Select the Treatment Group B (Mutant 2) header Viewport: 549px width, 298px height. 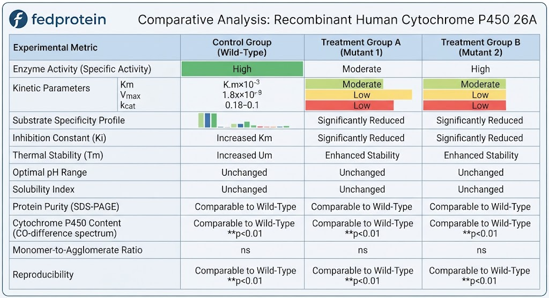tap(480, 47)
